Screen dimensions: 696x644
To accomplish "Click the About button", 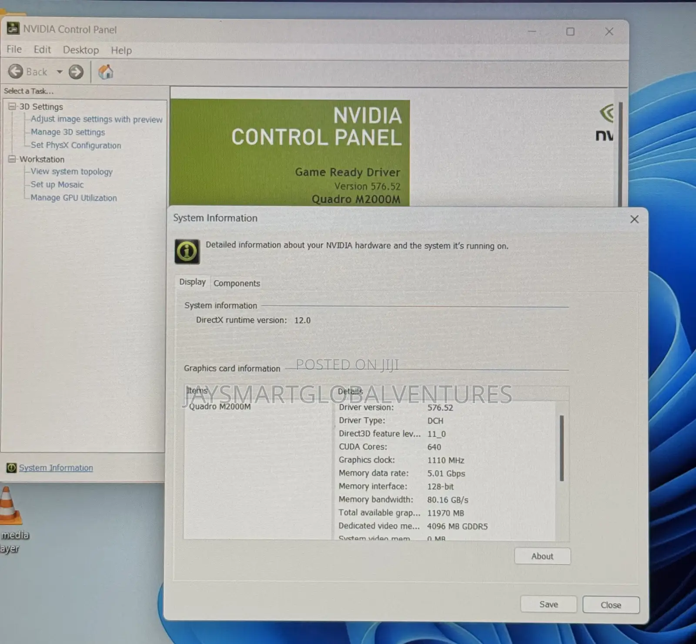I will coord(542,556).
